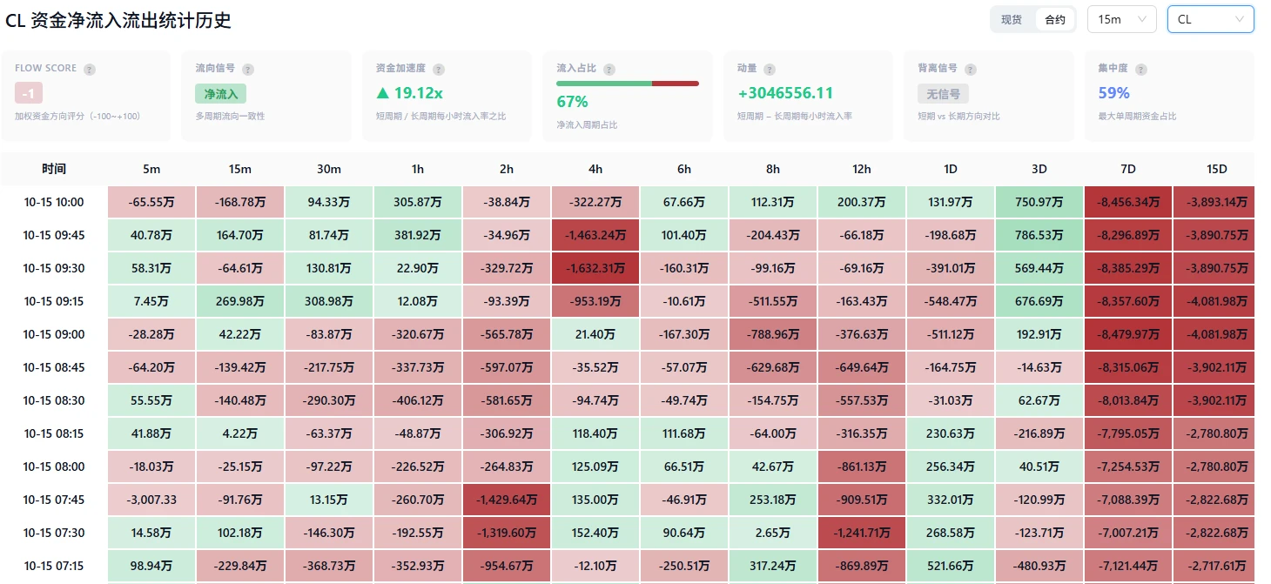
Task: Select the 750.97万 cell in 3D column
Action: pos(1039,202)
